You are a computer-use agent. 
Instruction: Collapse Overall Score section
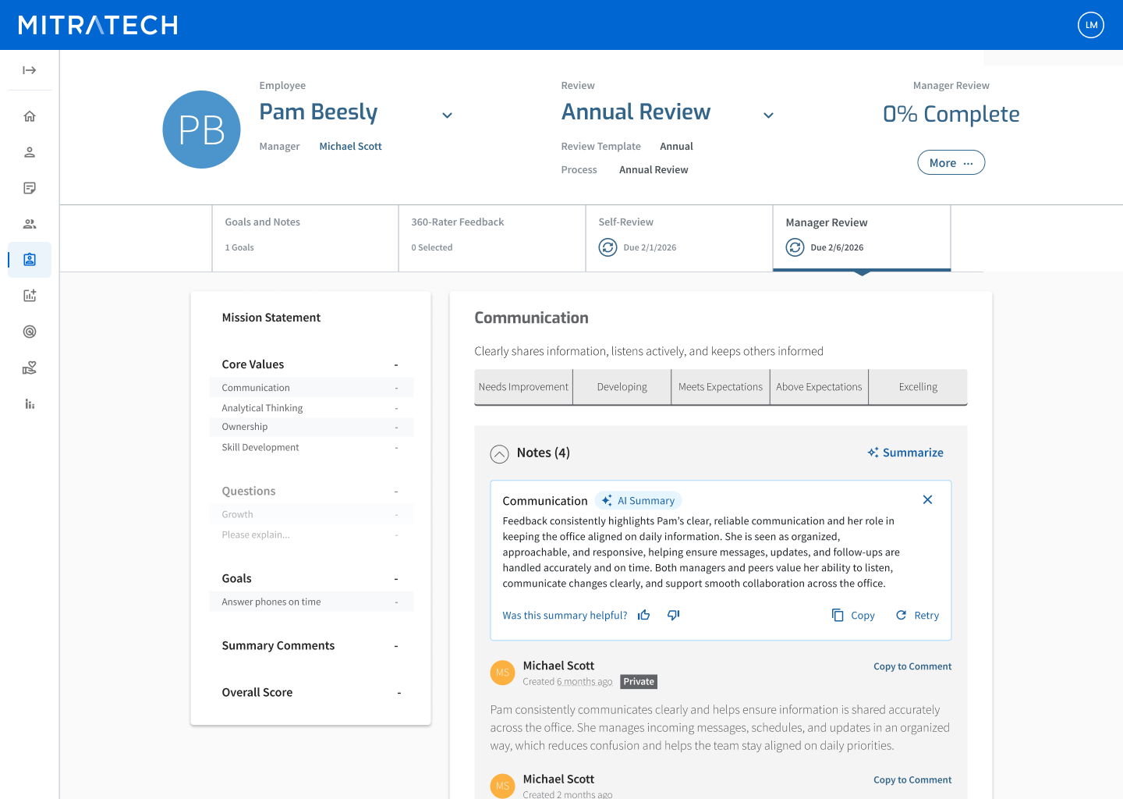pyautogui.click(x=399, y=692)
